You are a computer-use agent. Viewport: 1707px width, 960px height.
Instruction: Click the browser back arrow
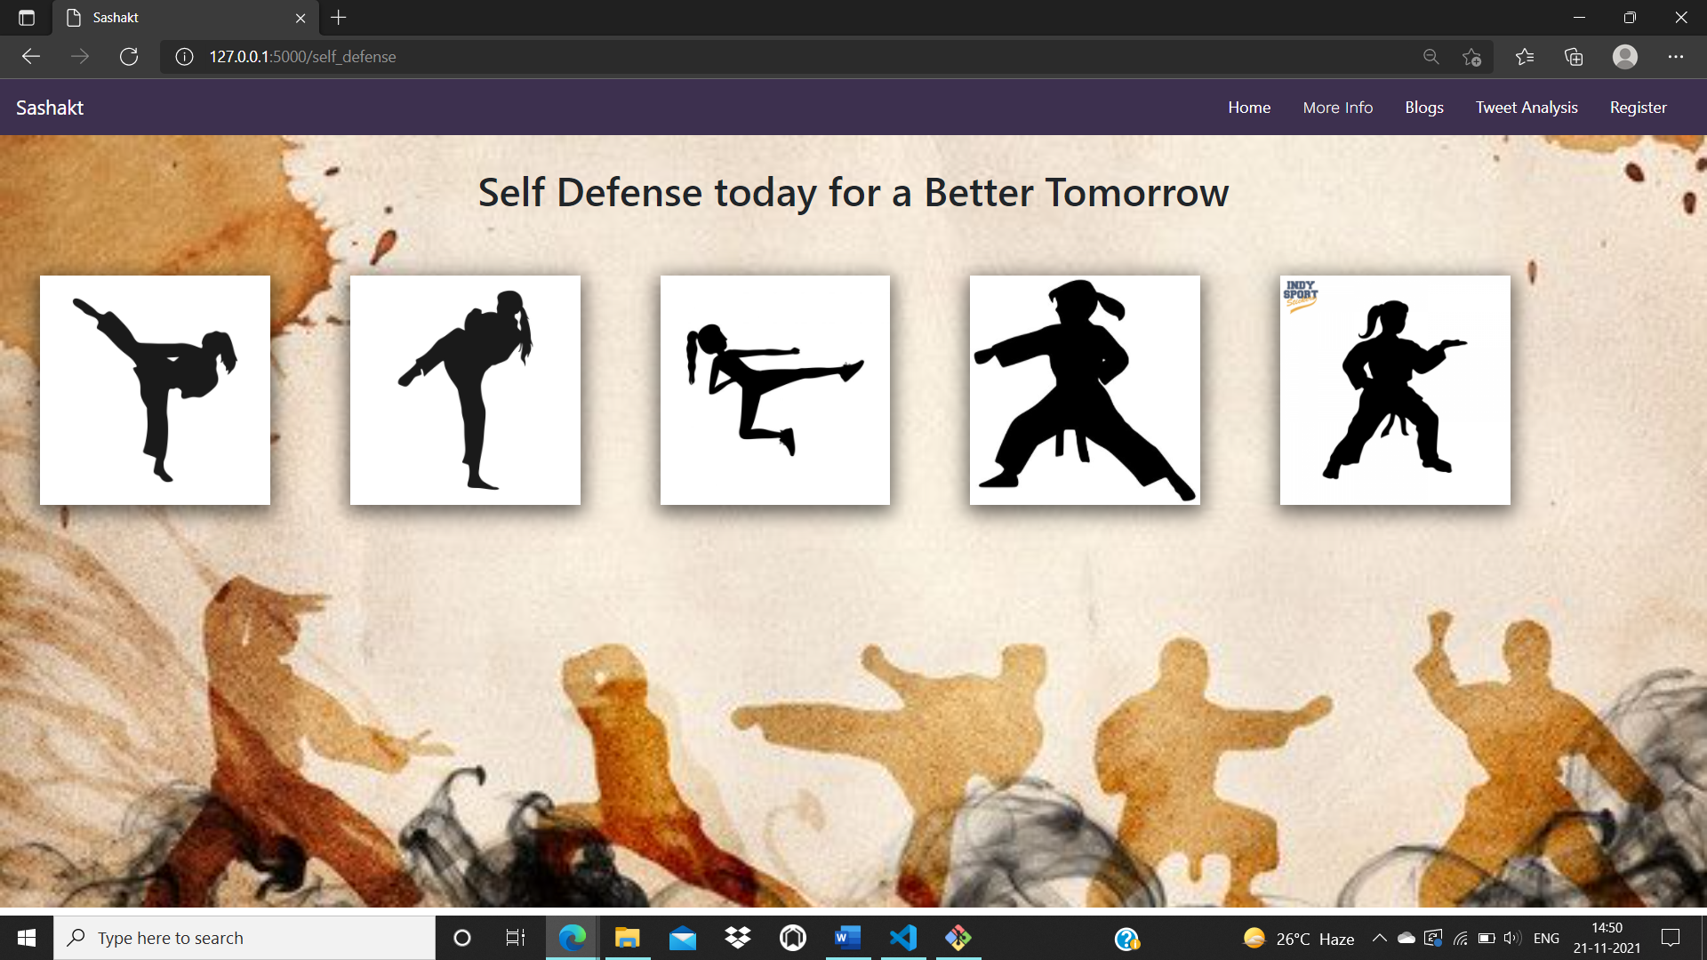pyautogui.click(x=31, y=57)
